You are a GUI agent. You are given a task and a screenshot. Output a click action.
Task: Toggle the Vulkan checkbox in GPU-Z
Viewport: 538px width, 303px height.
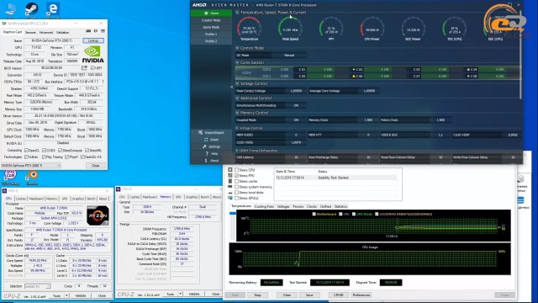pyautogui.click(x=26, y=157)
